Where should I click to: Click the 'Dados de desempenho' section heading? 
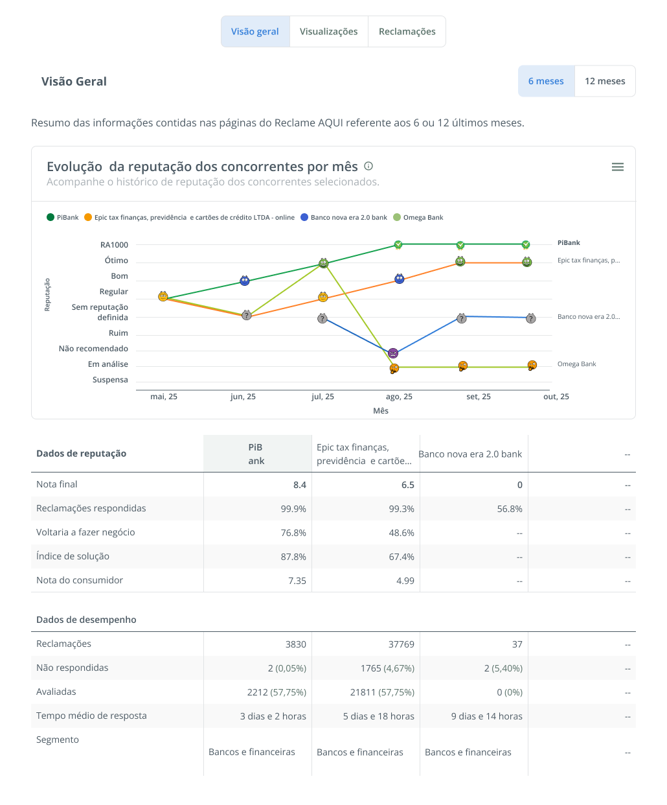click(86, 620)
